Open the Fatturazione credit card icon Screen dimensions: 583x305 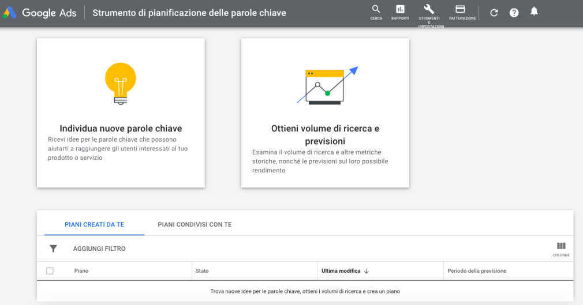(x=460, y=9)
